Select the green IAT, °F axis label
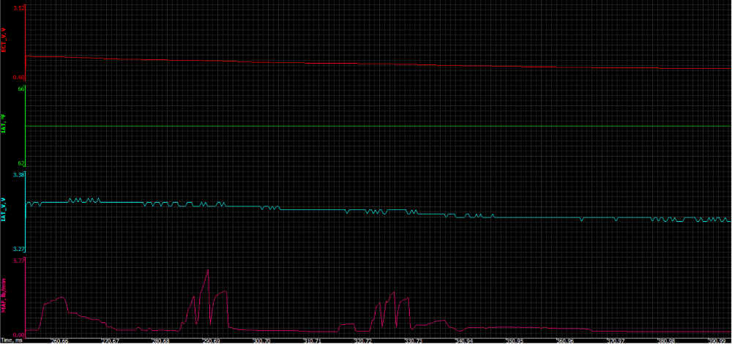Screen dimensions: 732x344 (x=4, y=124)
